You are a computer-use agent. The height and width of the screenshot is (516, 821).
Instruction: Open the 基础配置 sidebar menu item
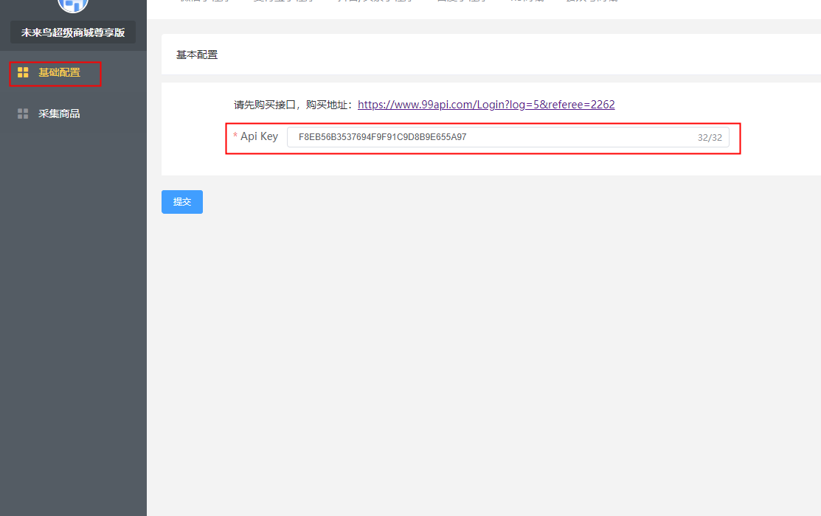[x=59, y=72]
